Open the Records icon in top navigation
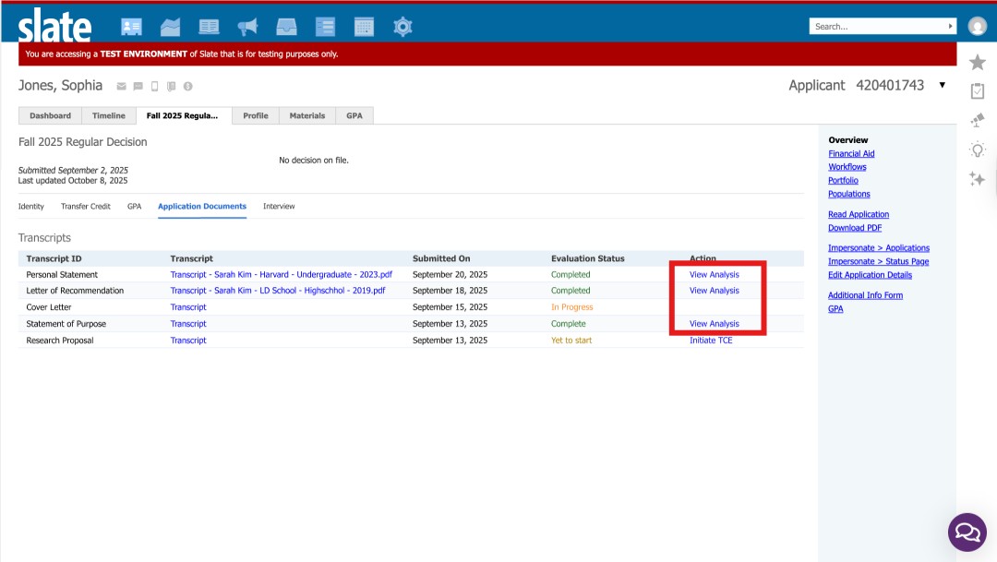The height and width of the screenshot is (562, 997). 132,27
